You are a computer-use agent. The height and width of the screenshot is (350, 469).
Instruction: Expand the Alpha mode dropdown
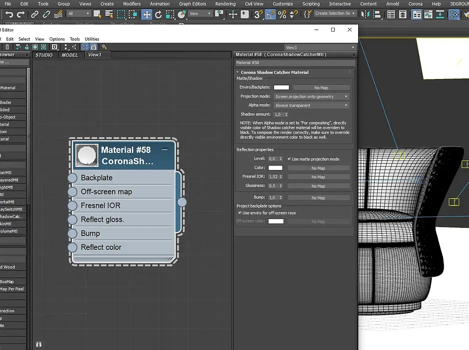(x=311, y=105)
